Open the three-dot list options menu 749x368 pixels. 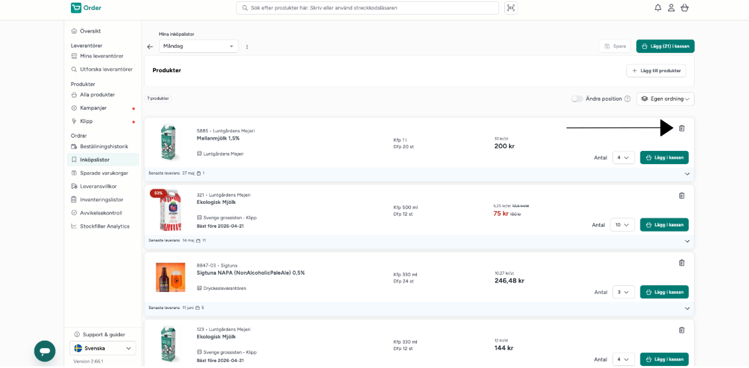pos(247,47)
